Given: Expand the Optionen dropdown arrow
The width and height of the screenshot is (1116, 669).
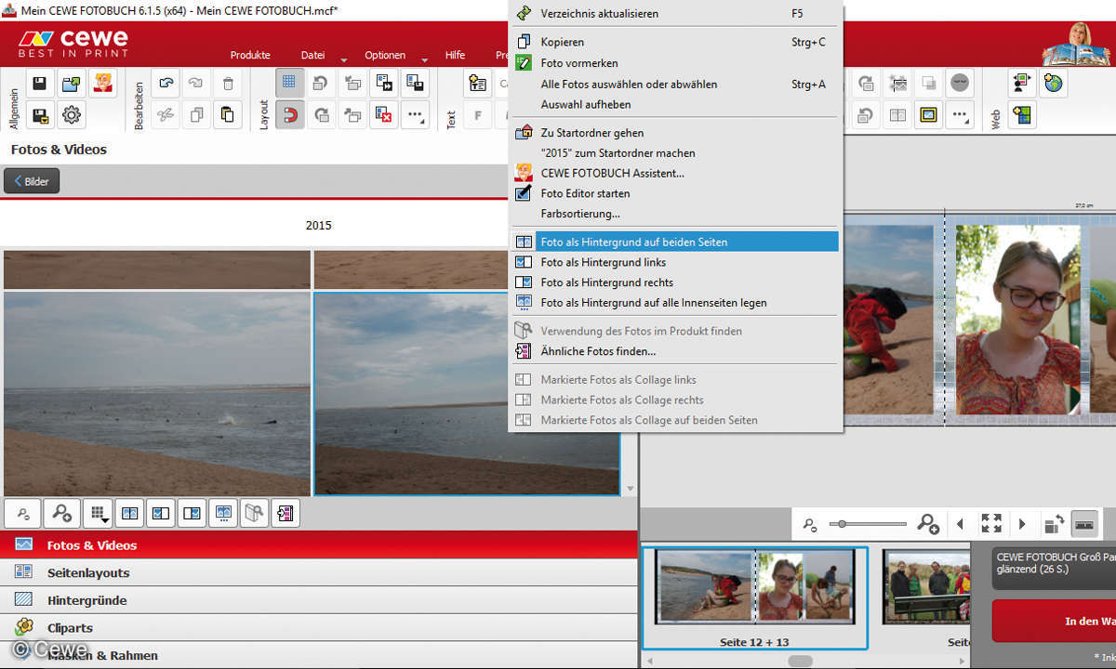Looking at the screenshot, I should (x=425, y=60).
